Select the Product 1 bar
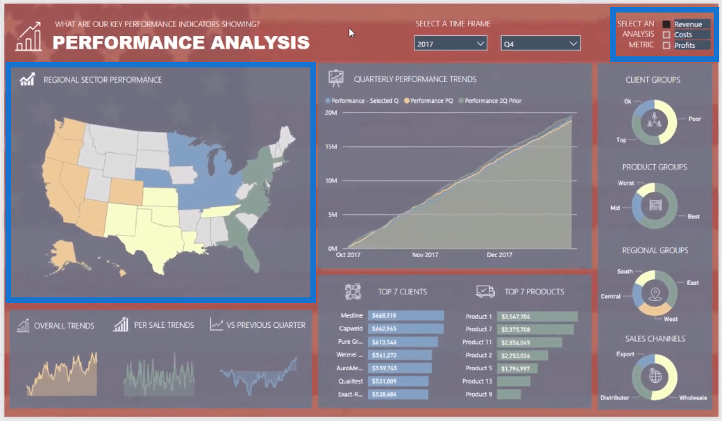This screenshot has width=722, height=421. [x=537, y=316]
